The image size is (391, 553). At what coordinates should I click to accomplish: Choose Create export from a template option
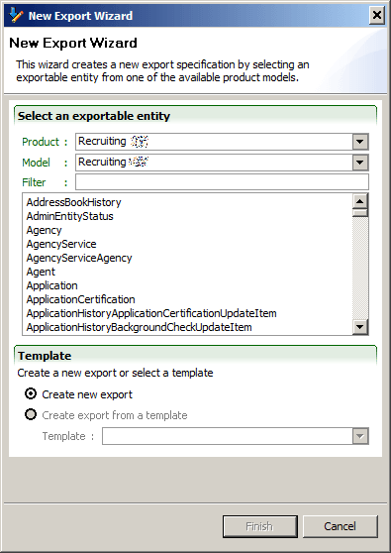coord(106,415)
